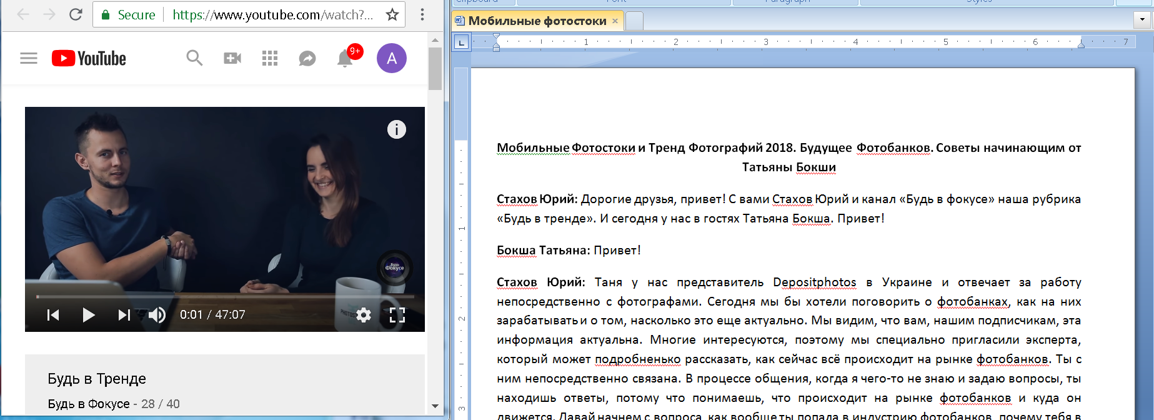Click the heading words Тренд Фотографий 2018
This screenshot has height=420, width=1154.
coord(721,148)
